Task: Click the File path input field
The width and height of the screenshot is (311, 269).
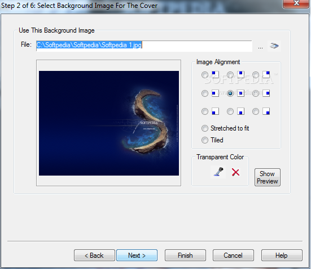Action: [144, 46]
